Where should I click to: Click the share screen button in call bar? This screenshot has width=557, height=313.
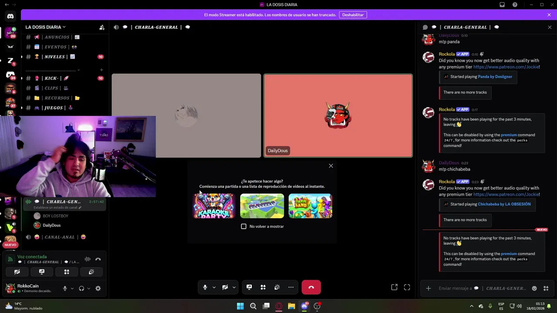click(x=249, y=287)
